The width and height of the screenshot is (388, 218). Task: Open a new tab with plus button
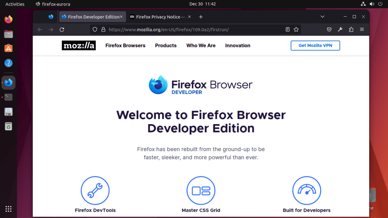point(201,17)
